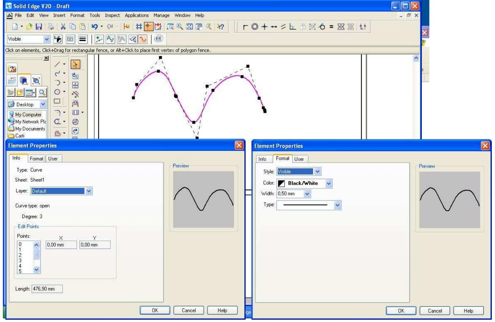Select the Line drawing tool
The height and width of the screenshot is (322, 495).
[x=58, y=64]
